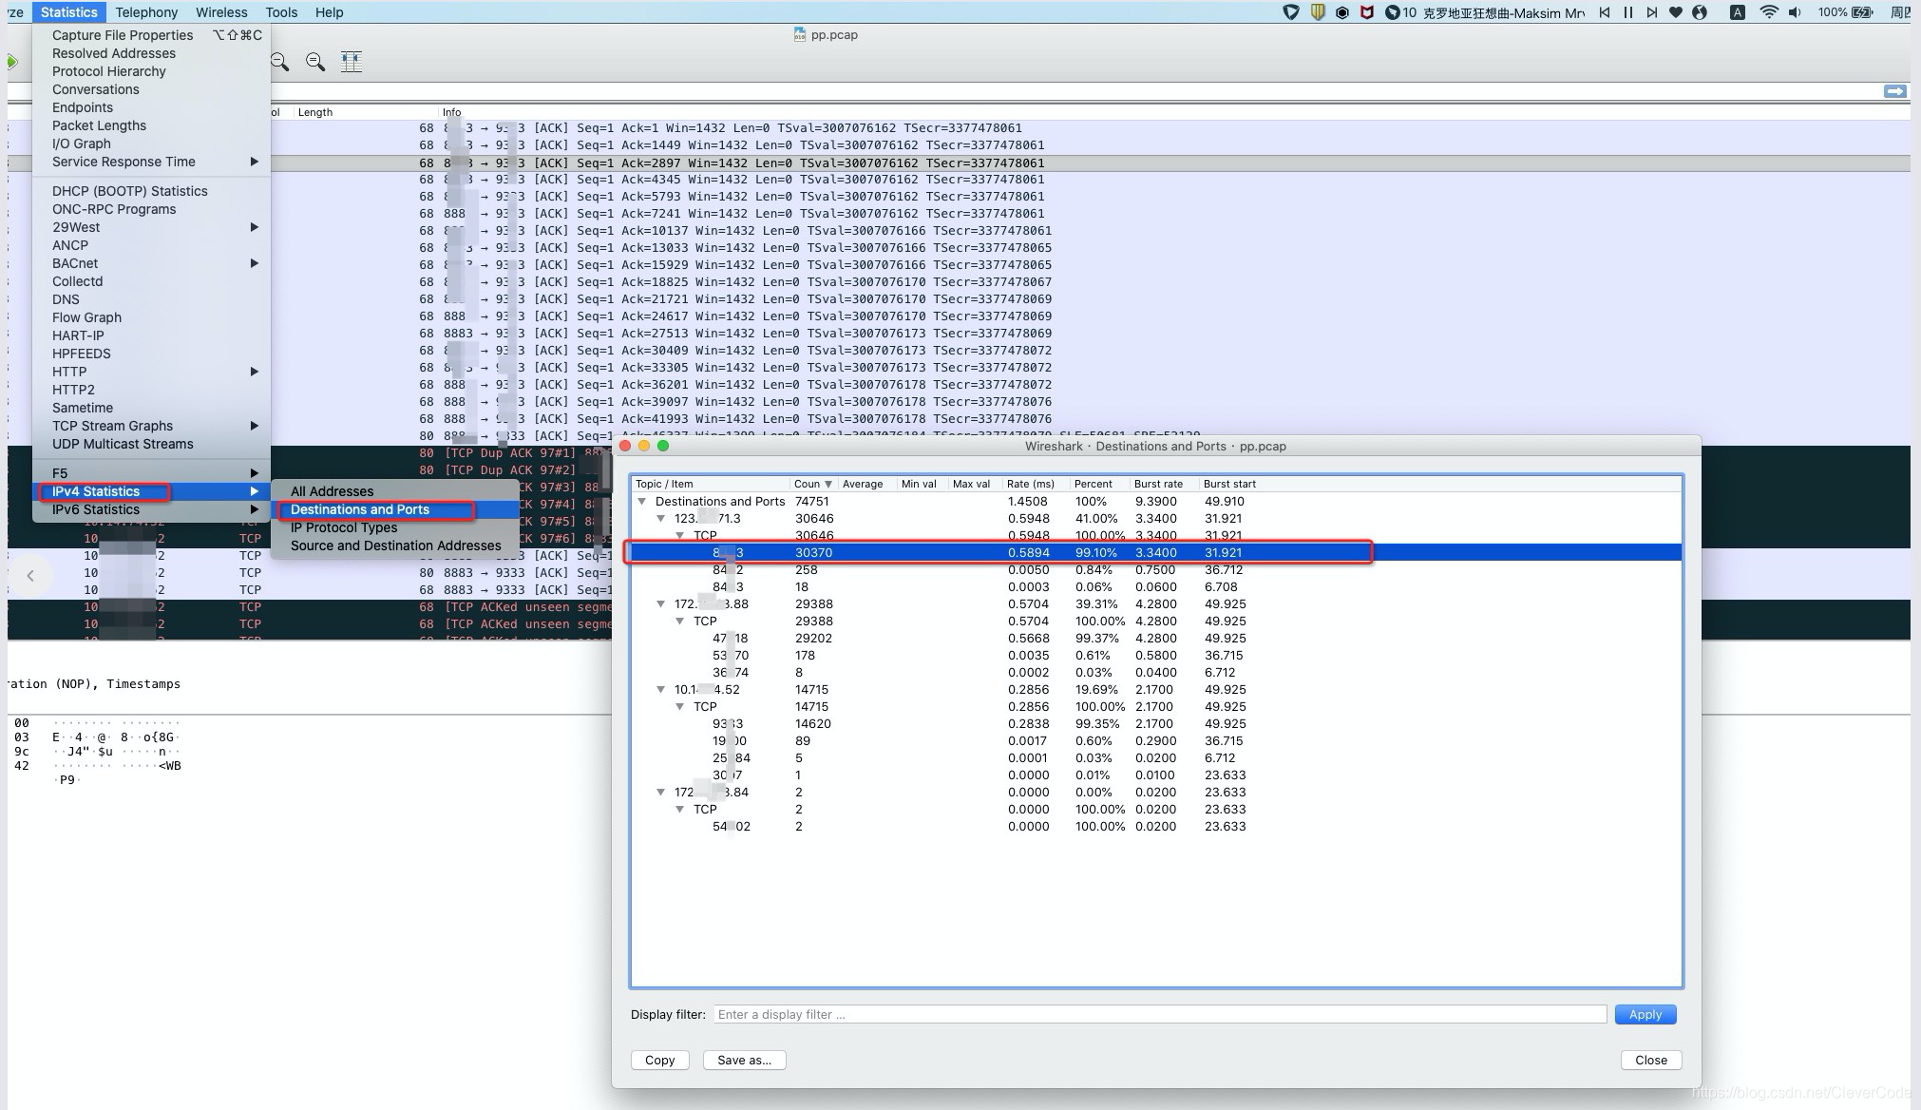The height and width of the screenshot is (1110, 1921).
Task: Click the filter bar apply arrow icon
Action: [x=1894, y=91]
